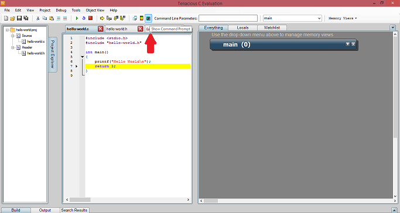Click the Show Command Prompt icon
The height and width of the screenshot is (213, 400).
(148, 18)
